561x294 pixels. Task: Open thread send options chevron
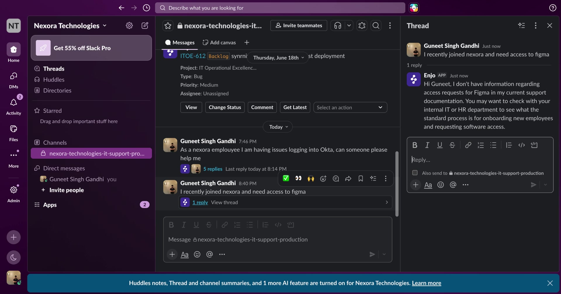tap(545, 185)
